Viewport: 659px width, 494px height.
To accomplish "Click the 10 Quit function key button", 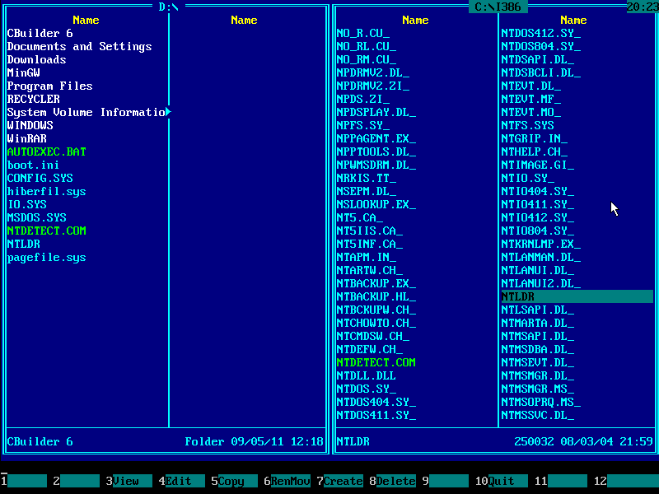I will 501,481.
